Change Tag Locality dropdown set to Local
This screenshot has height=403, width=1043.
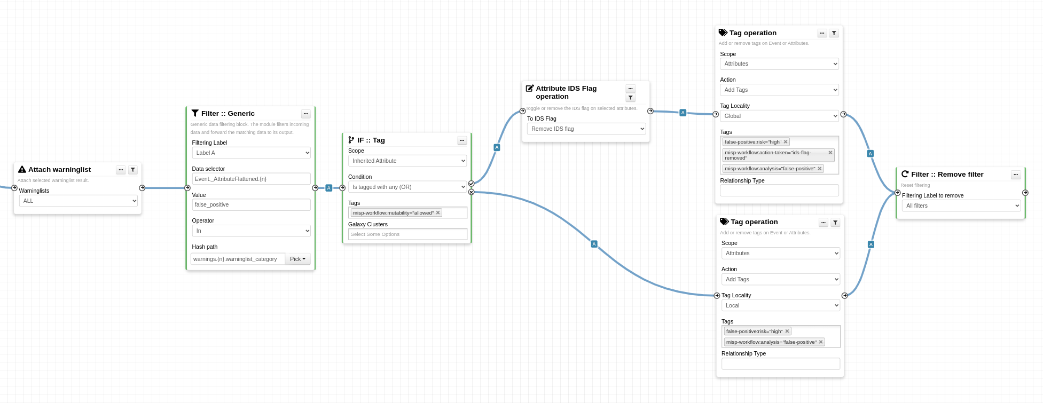780,305
